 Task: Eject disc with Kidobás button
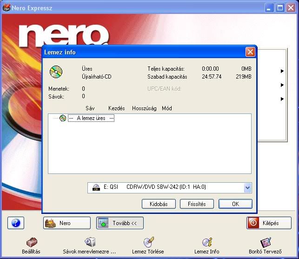click(158, 204)
